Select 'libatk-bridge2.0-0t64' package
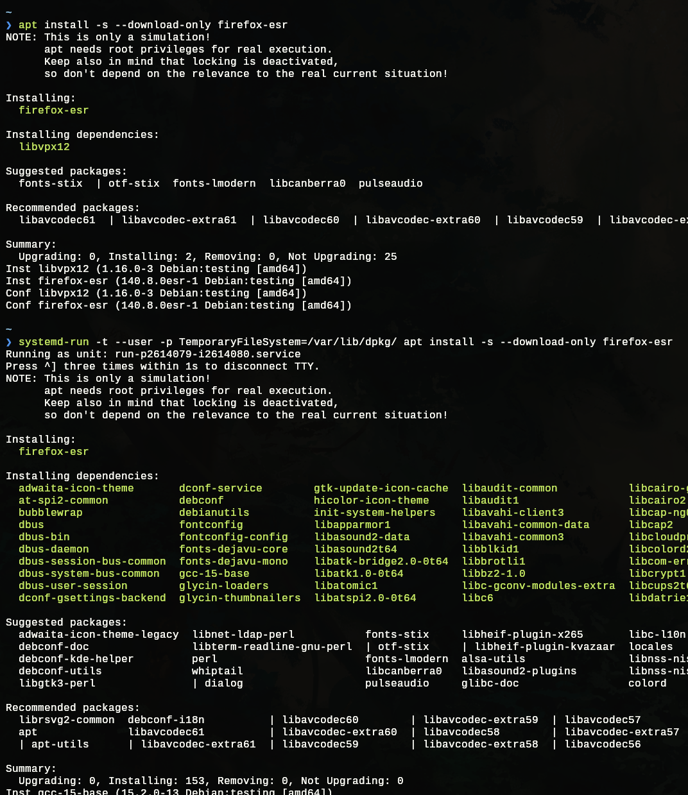 tap(381, 561)
